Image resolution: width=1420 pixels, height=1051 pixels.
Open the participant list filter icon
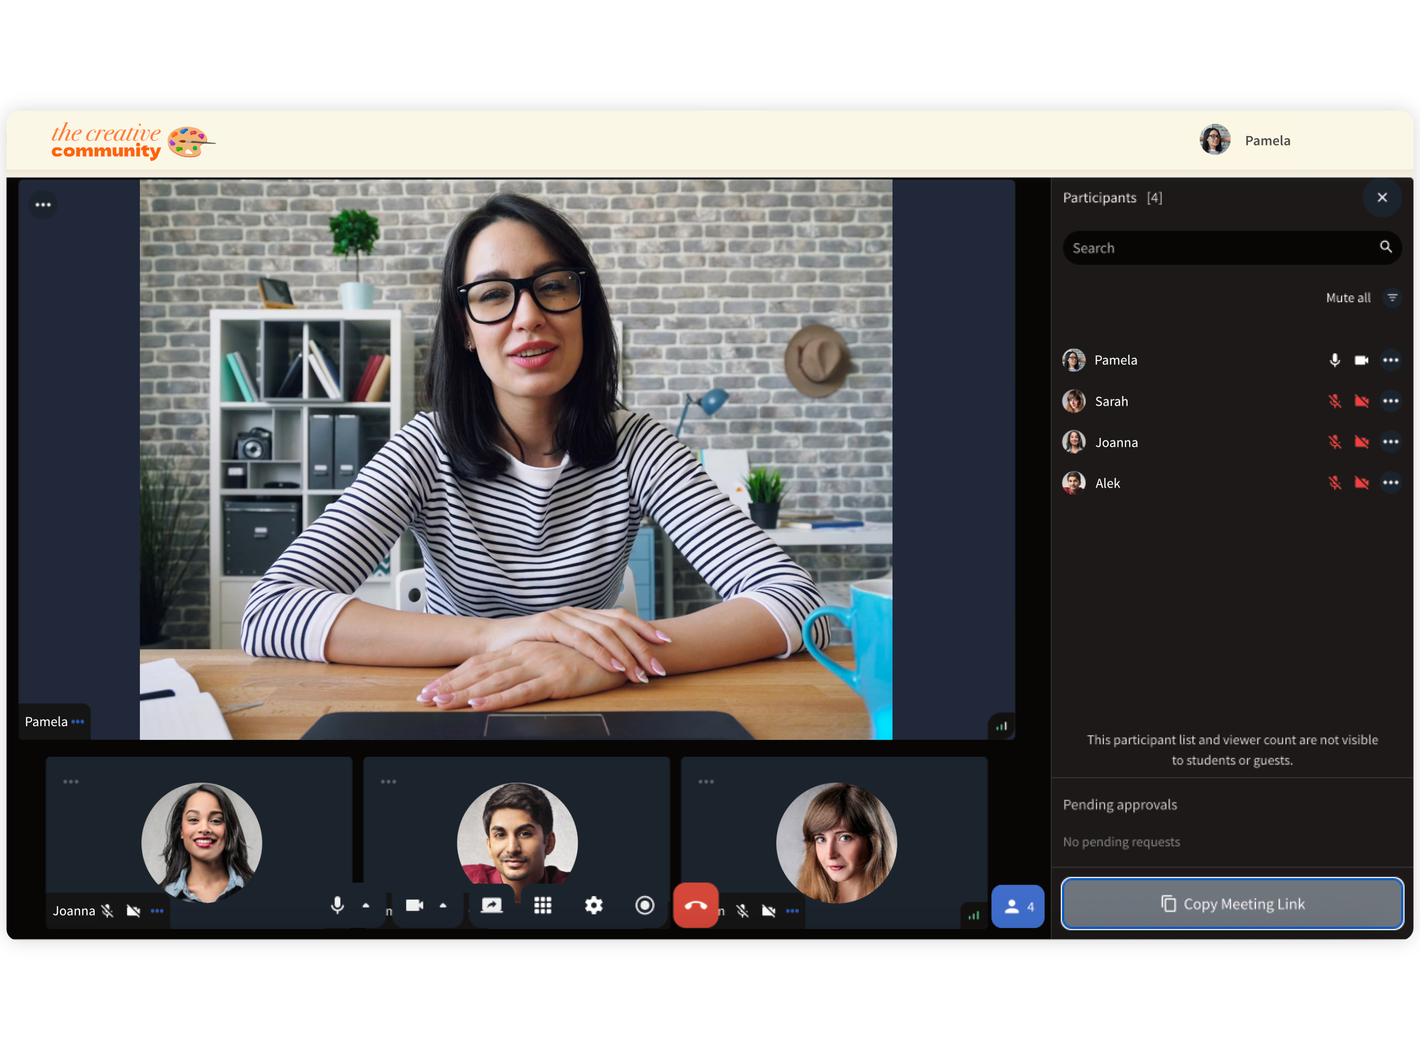click(1393, 298)
